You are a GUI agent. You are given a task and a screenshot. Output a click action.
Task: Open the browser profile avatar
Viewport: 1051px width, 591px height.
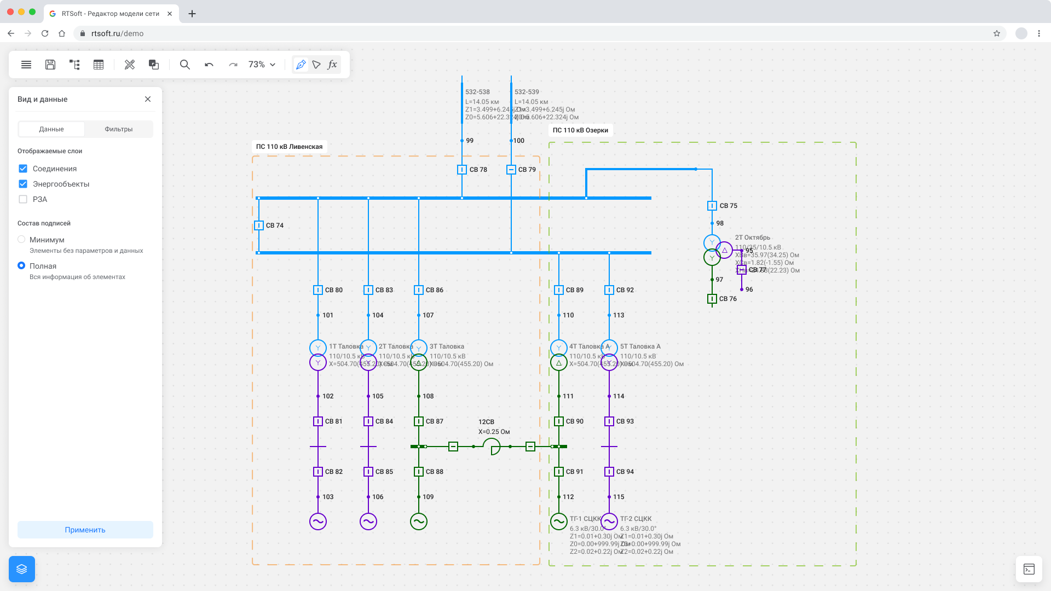coord(1021,33)
